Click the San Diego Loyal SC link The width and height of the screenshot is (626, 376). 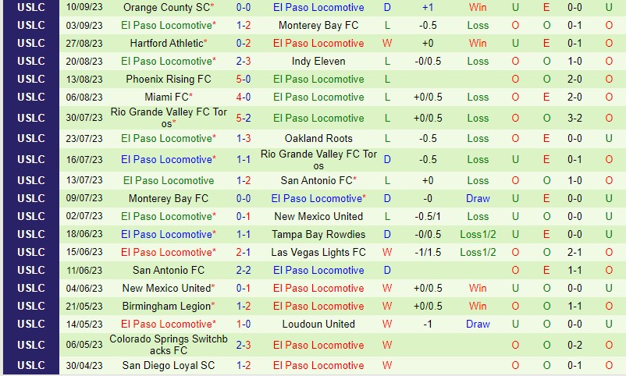tap(169, 365)
